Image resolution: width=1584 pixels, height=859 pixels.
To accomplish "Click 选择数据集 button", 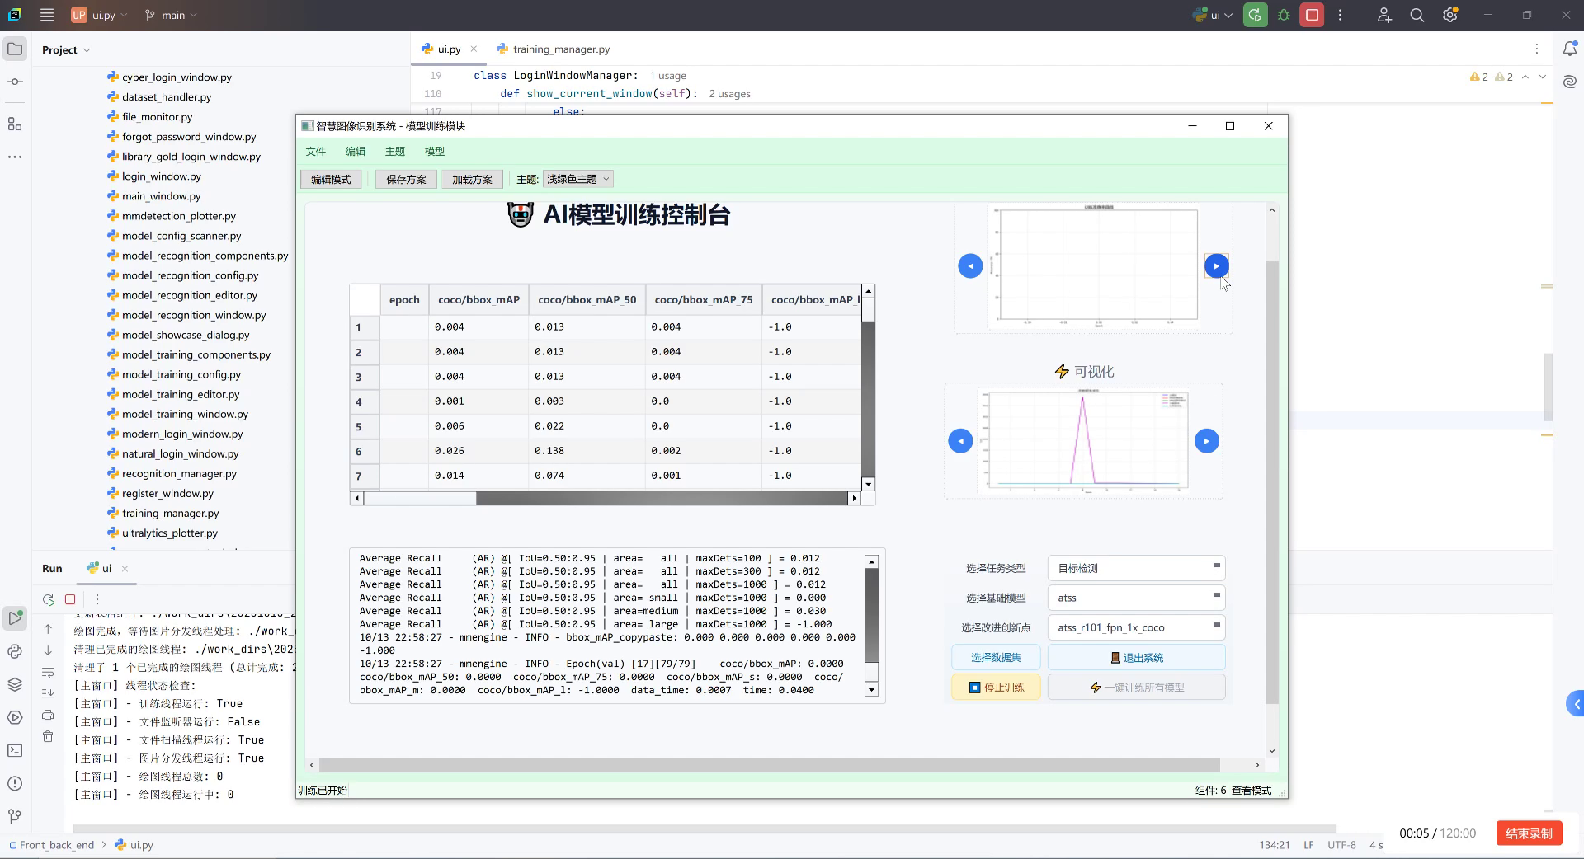I will tap(996, 657).
